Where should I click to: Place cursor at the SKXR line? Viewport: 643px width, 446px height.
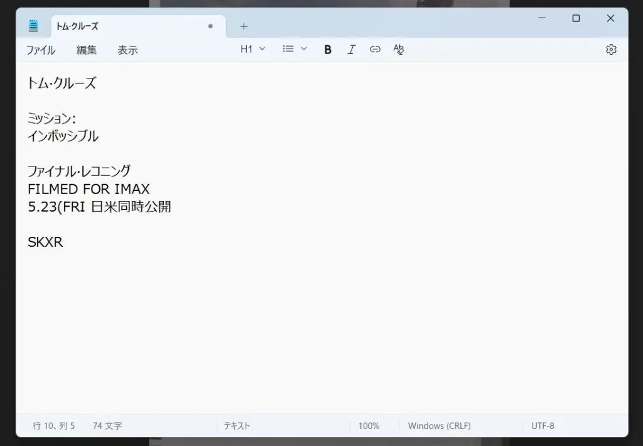pos(45,242)
